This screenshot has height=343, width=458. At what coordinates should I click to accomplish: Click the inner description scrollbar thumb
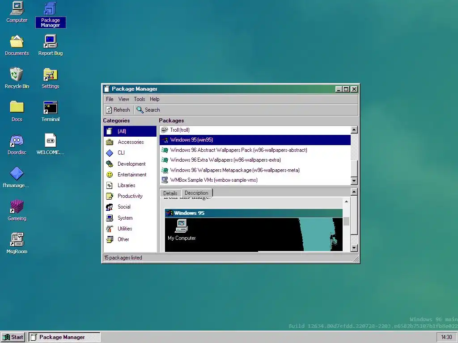pyautogui.click(x=346, y=222)
